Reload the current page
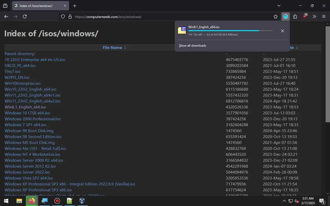 tap(25, 16)
